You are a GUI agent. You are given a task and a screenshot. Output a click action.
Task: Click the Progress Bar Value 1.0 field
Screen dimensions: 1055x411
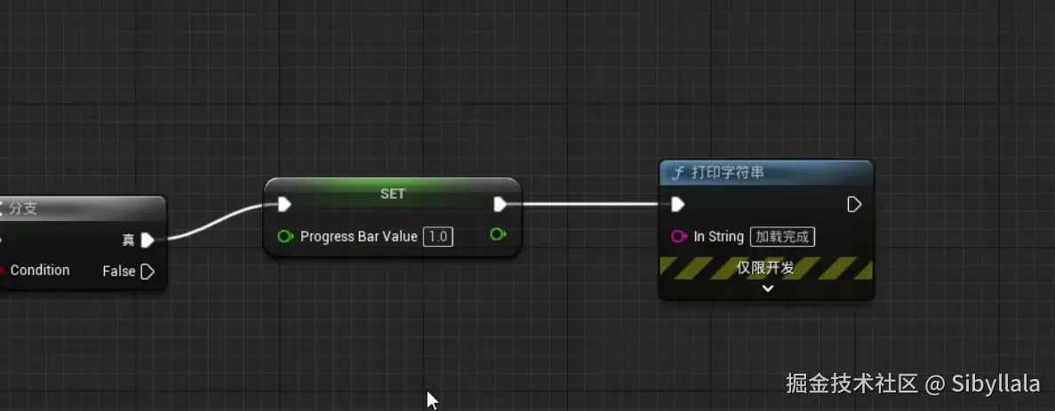click(438, 236)
